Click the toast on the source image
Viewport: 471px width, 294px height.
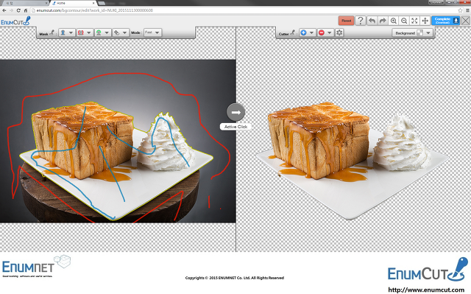point(82,140)
